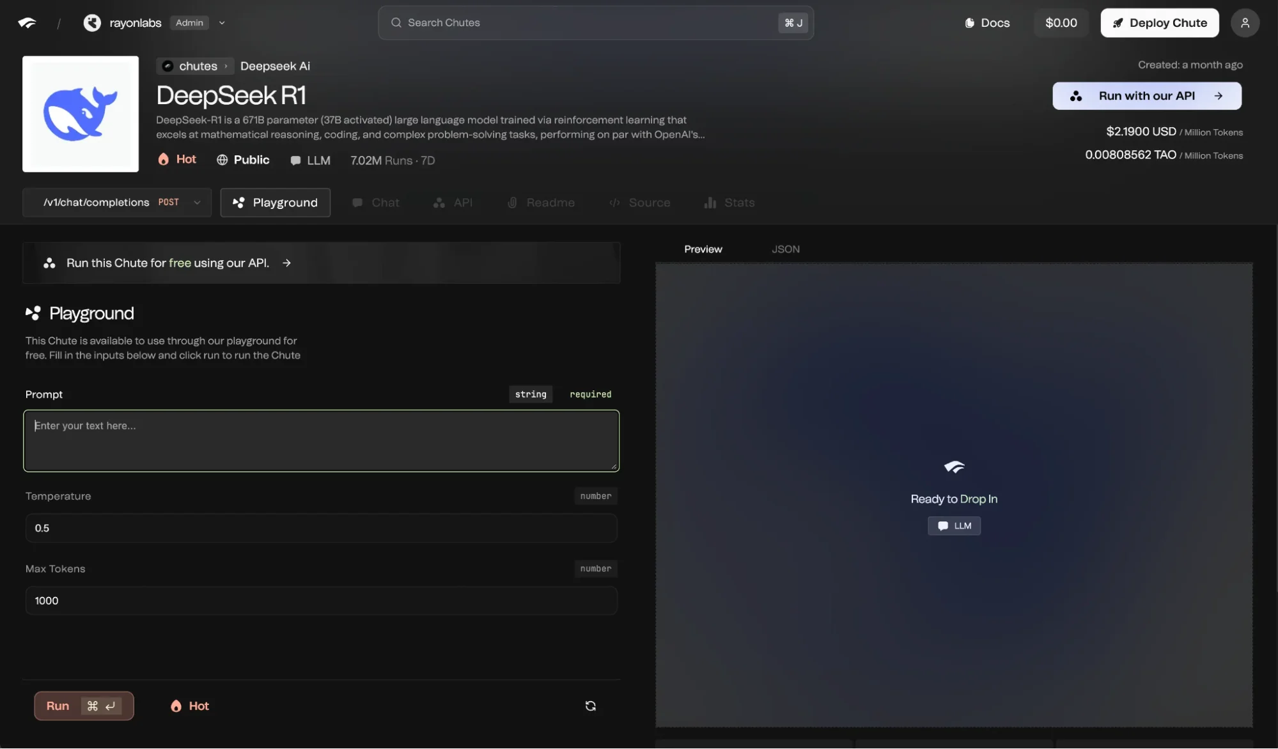This screenshot has width=1278, height=749.
Task: Open the user profile icon
Action: (1244, 23)
